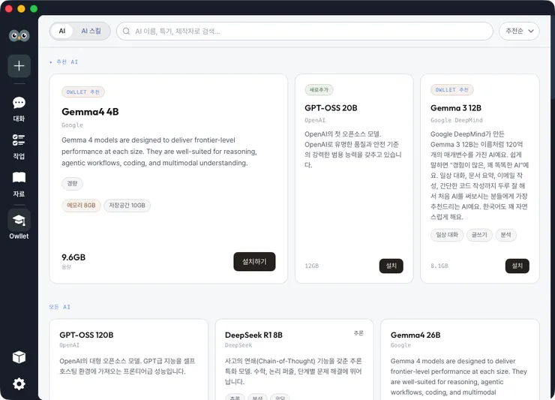The height and width of the screenshot is (400, 555).
Task: Click the 9.6GB size value
Action: [73, 257]
